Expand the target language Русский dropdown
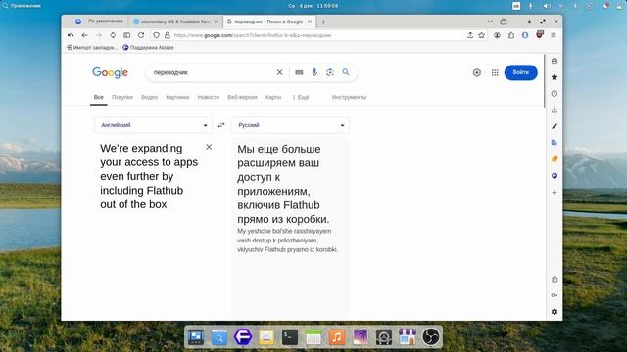This screenshot has height=352, width=627. point(290,125)
